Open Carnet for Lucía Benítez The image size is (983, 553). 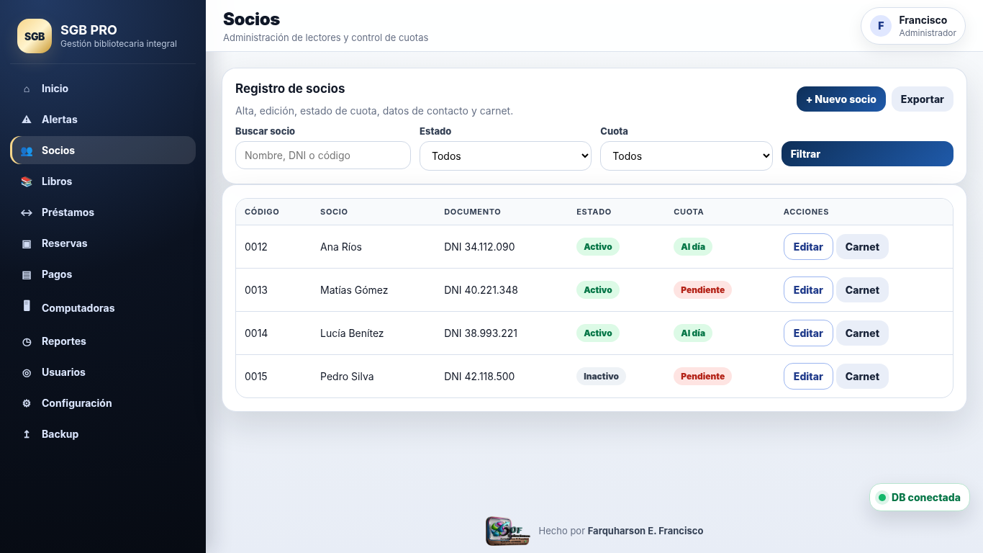(x=862, y=333)
